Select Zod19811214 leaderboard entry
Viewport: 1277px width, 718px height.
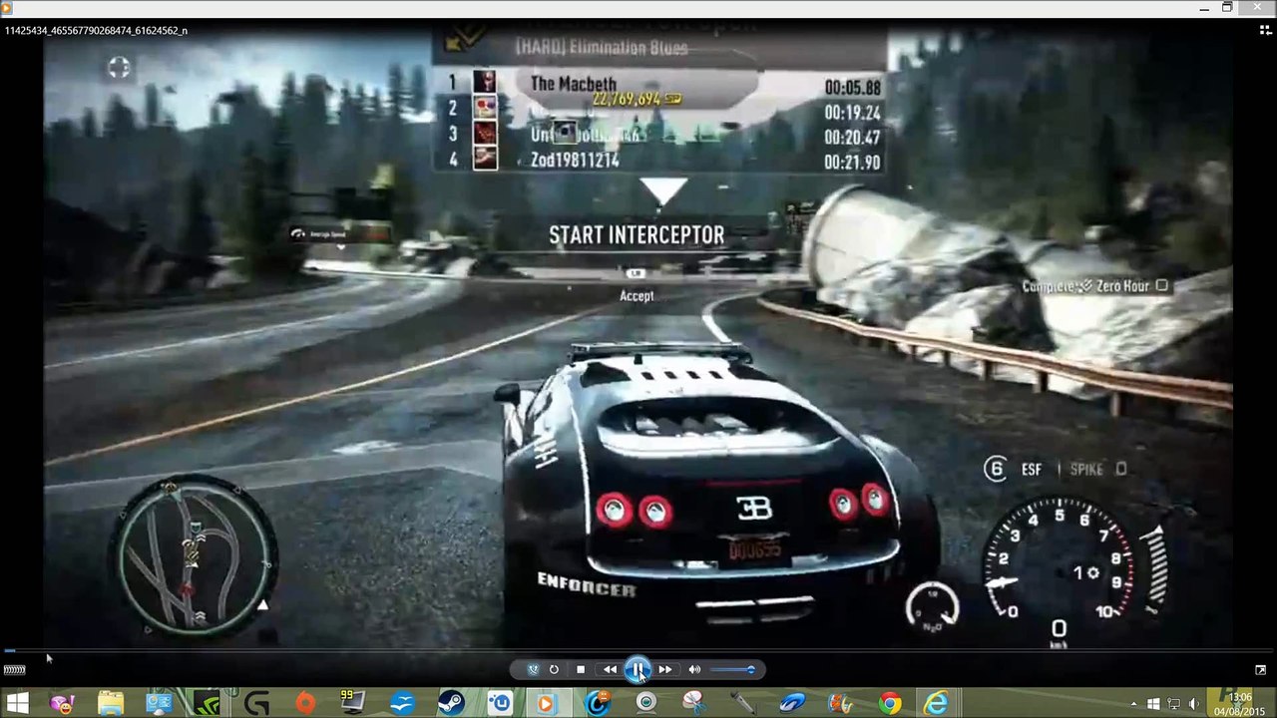575,160
